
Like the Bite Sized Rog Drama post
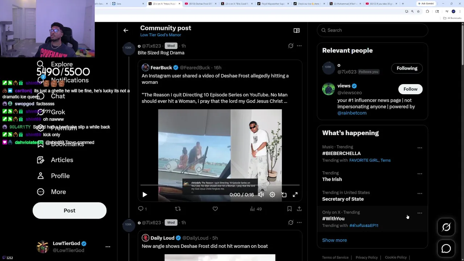pyautogui.click(x=215, y=209)
